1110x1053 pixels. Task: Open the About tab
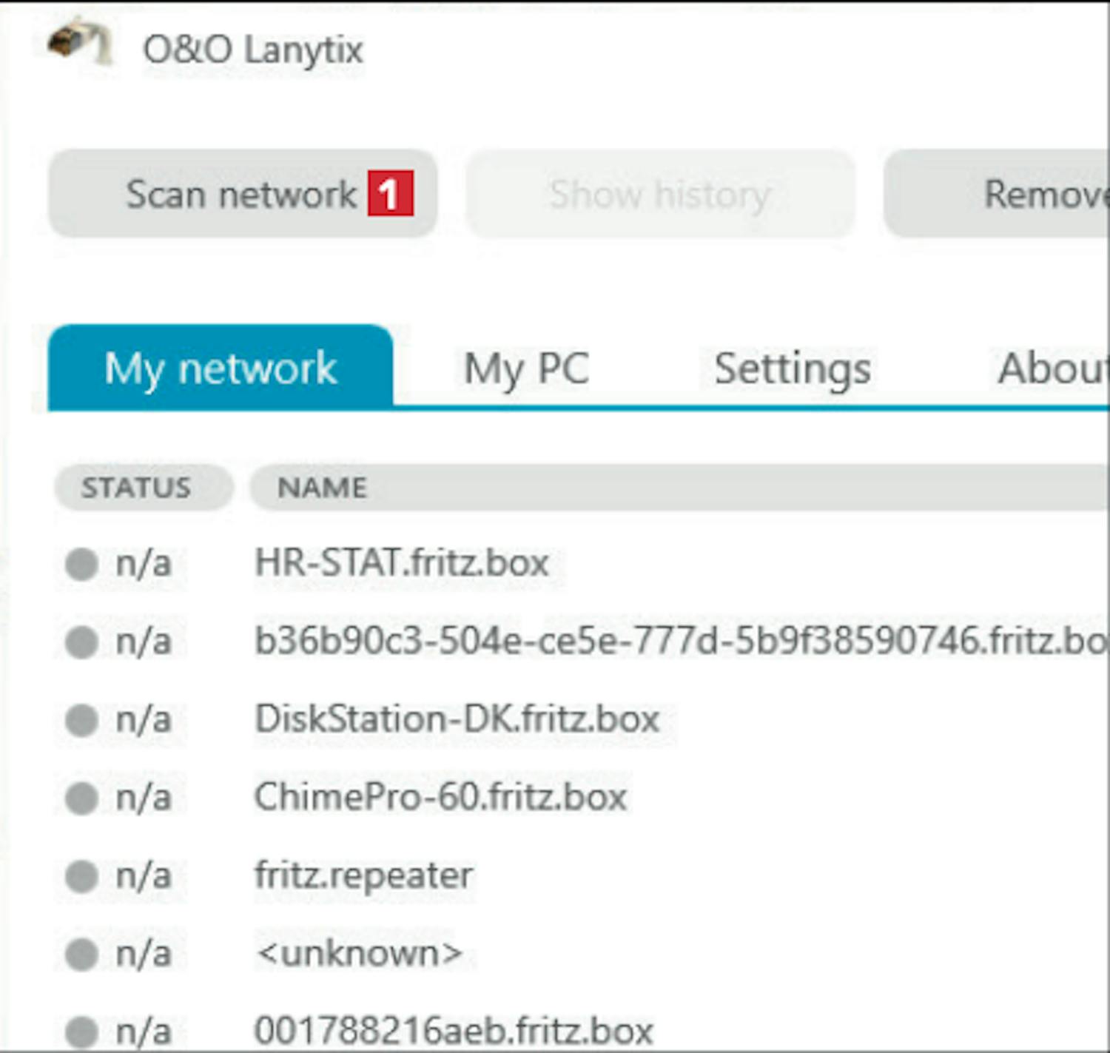(1053, 369)
